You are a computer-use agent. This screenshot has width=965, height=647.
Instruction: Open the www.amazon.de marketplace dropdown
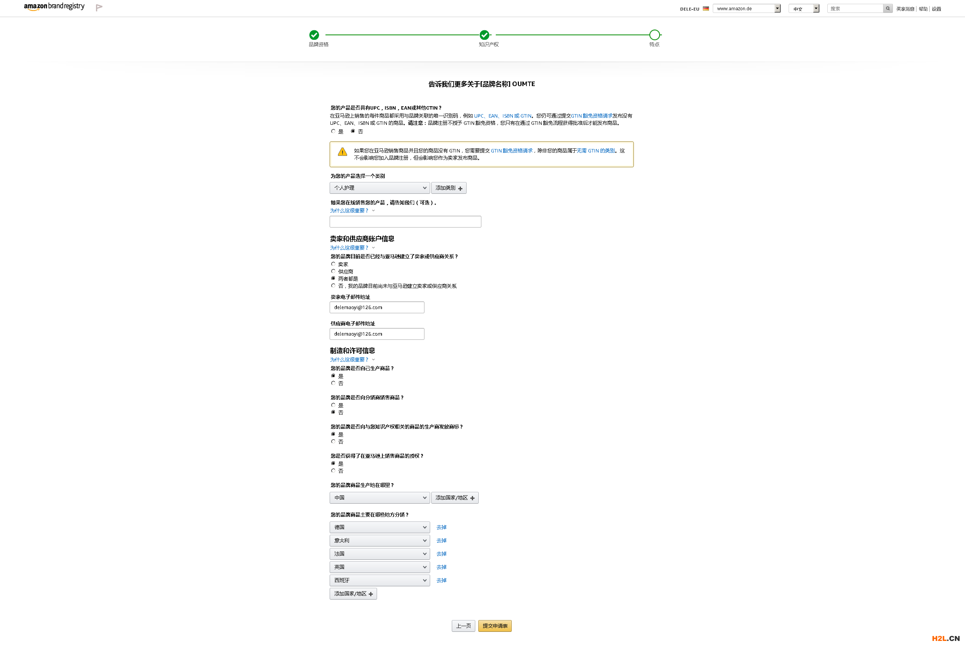tap(747, 8)
